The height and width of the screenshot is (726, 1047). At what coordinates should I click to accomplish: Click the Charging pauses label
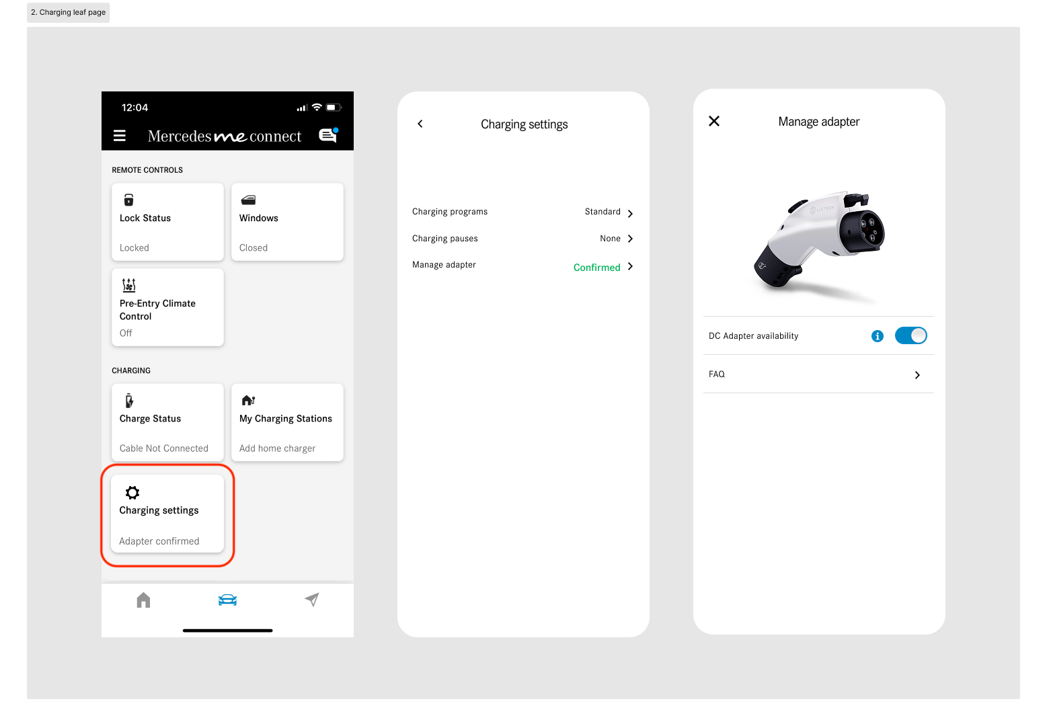[445, 239]
